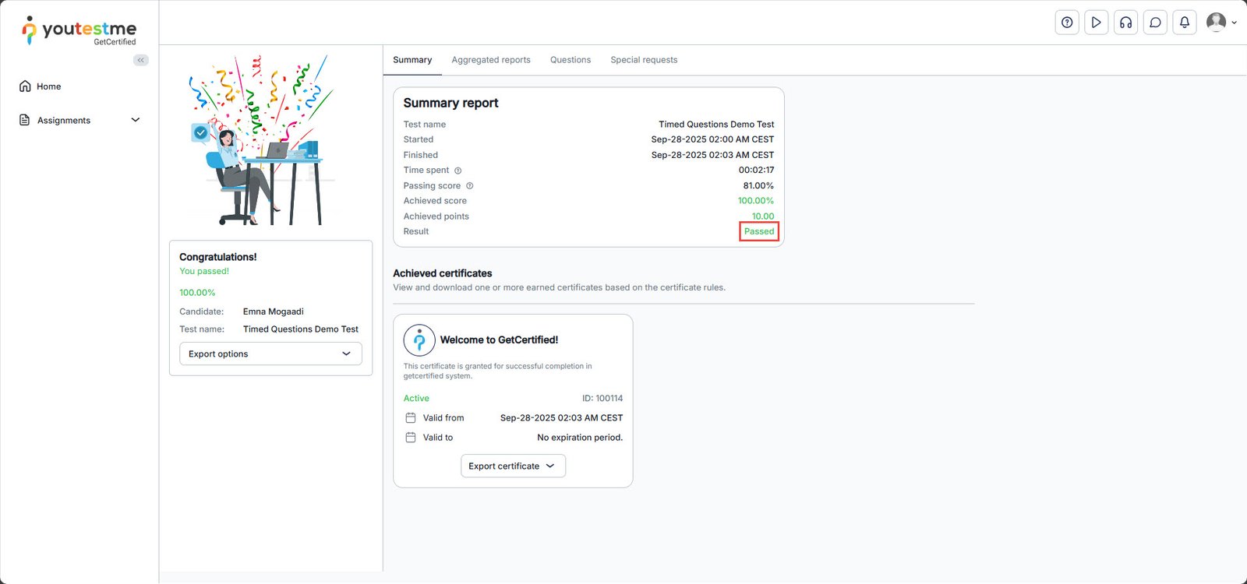
Task: Click the help question mark icon
Action: point(1067,23)
